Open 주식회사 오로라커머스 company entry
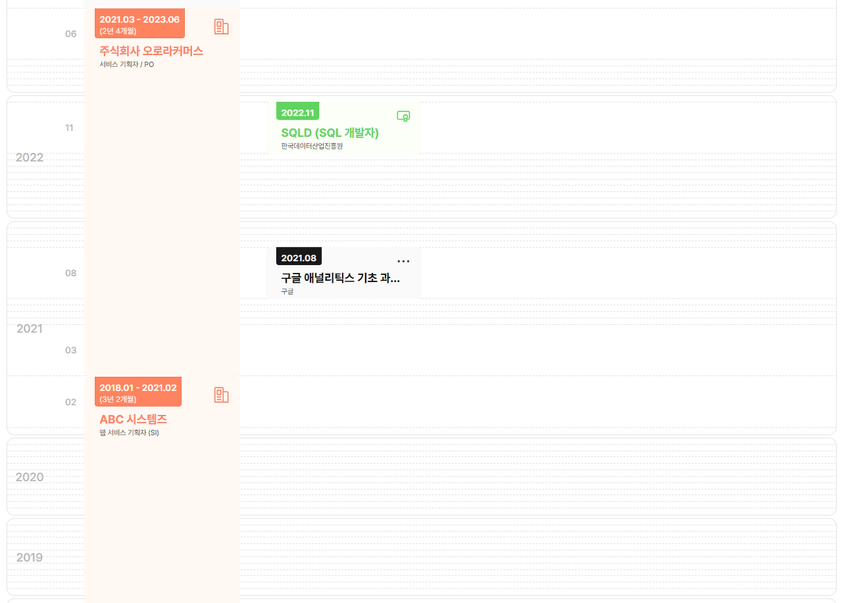The height and width of the screenshot is (603, 842). point(151,50)
